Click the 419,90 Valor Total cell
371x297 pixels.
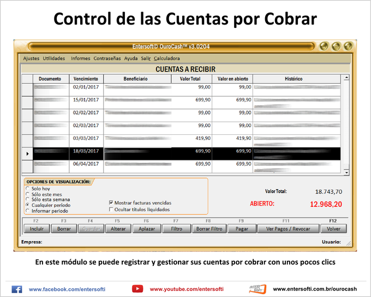point(192,141)
